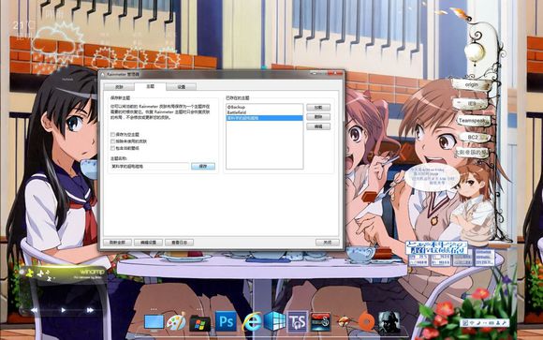Click the origin launcher plaque
The image size is (543, 340).
click(x=471, y=84)
